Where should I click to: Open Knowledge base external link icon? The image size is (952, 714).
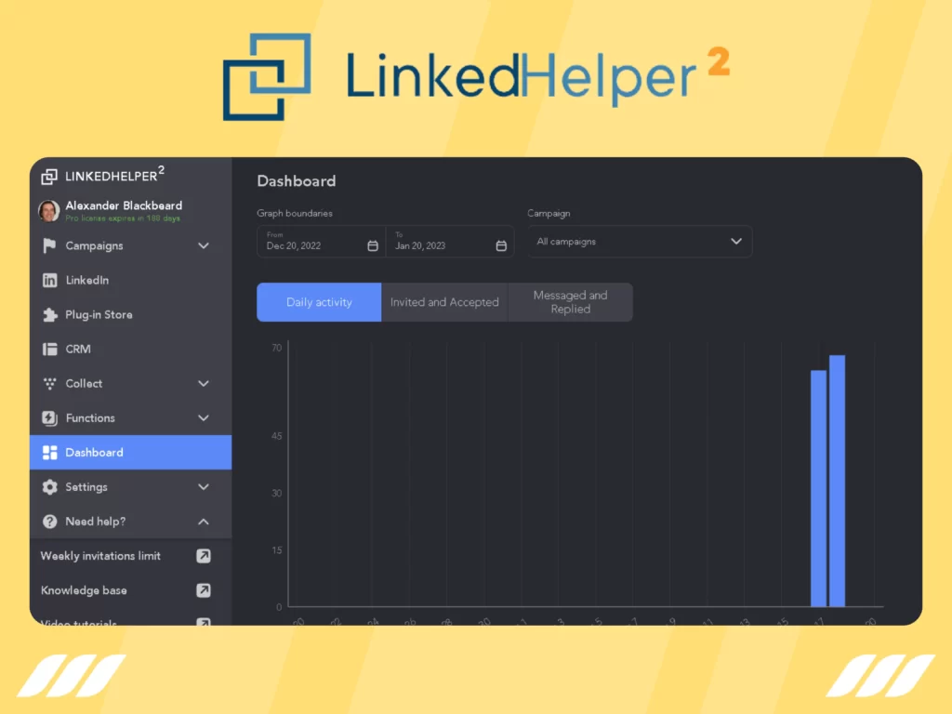[204, 590]
